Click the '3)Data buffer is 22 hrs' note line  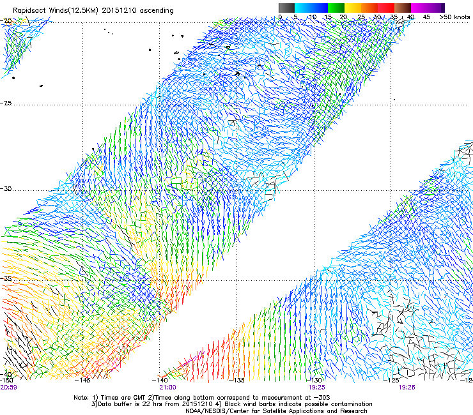pos(231,404)
